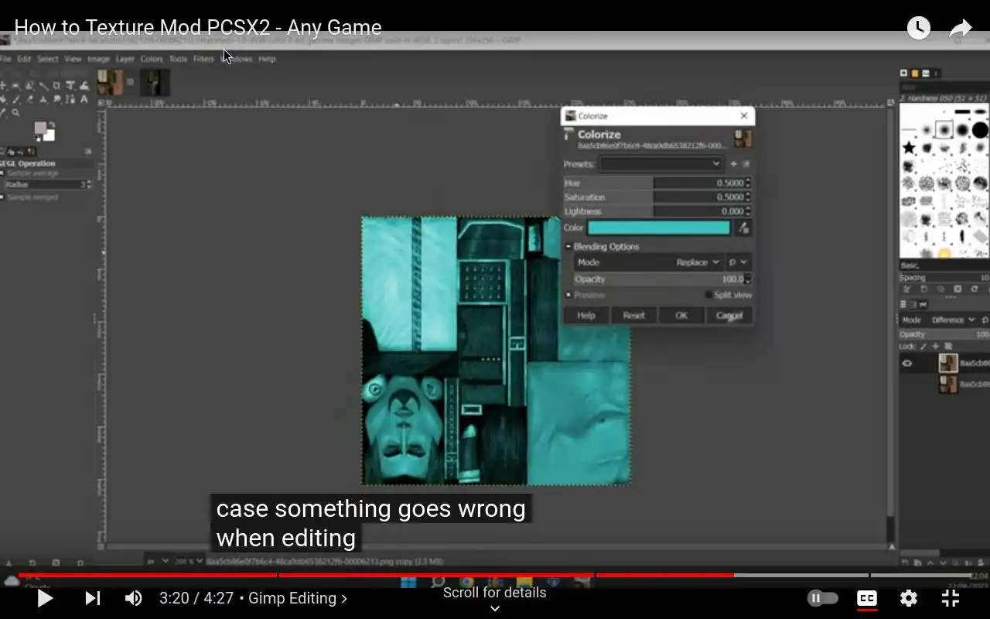
Task: Expand Scroll for details chevron
Action: point(495,608)
